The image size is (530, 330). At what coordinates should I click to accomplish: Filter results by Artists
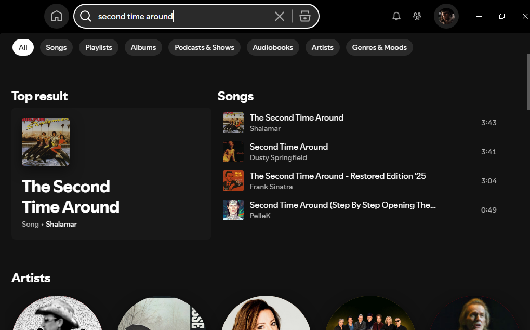(x=323, y=47)
